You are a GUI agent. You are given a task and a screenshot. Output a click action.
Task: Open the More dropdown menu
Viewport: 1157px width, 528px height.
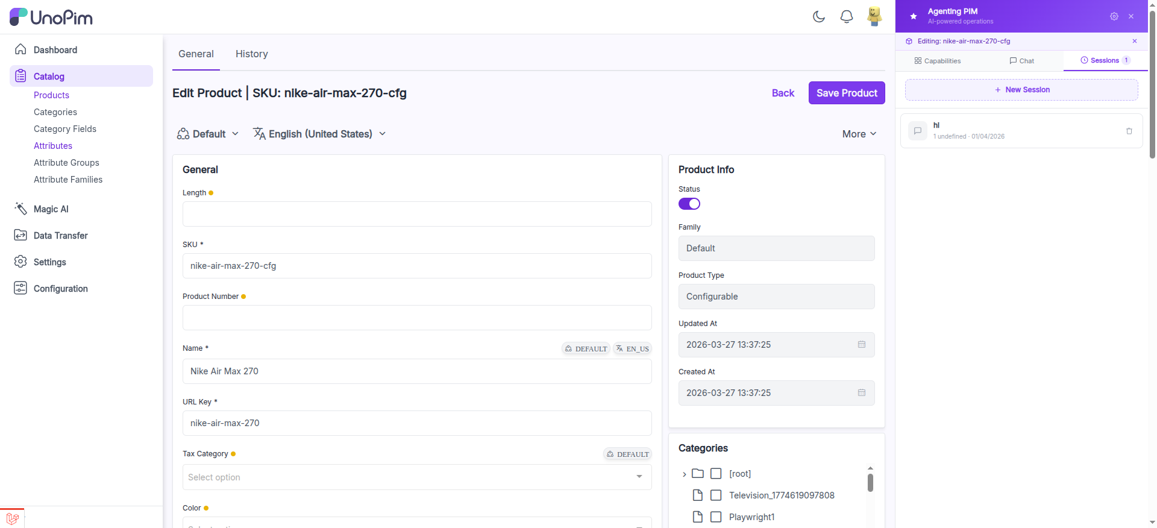click(859, 134)
